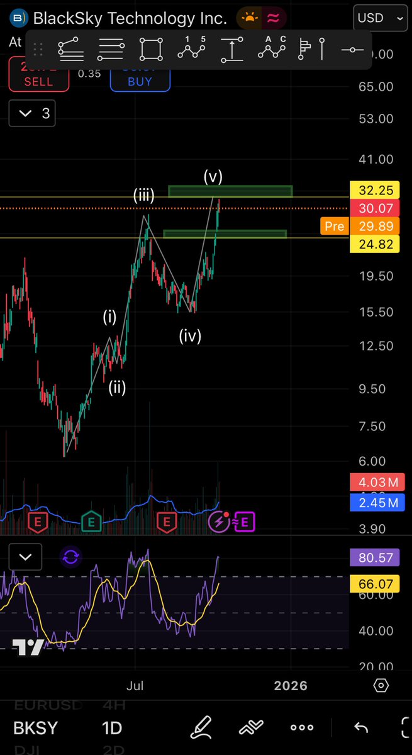Tap the 65.00 price scale value

pyautogui.click(x=376, y=87)
